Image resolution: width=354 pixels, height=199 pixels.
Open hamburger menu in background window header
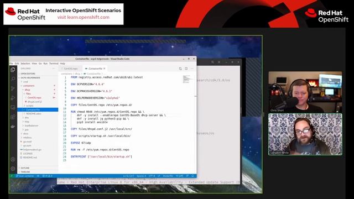point(219,62)
